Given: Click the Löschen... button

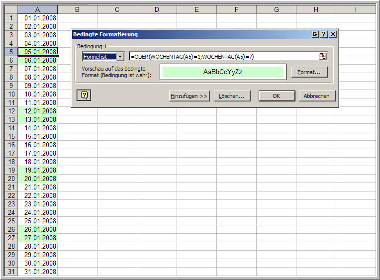Looking at the screenshot, I should coord(232,96).
